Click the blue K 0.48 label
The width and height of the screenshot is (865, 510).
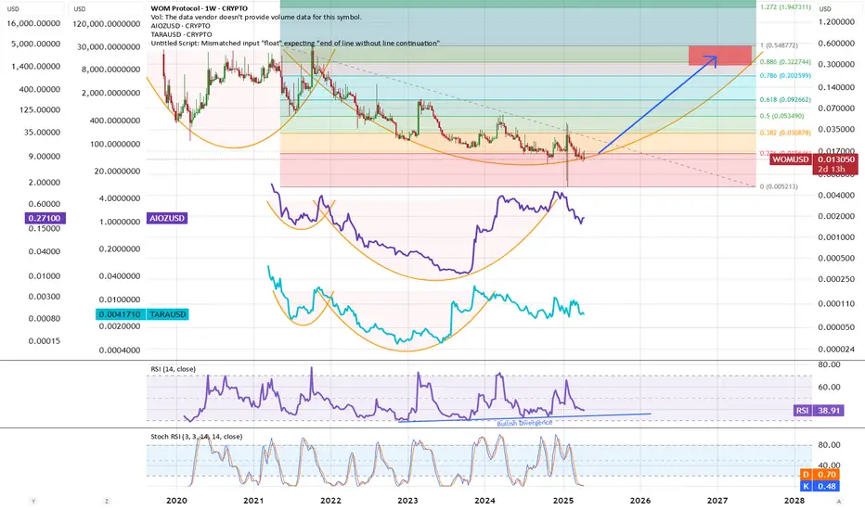(x=818, y=486)
